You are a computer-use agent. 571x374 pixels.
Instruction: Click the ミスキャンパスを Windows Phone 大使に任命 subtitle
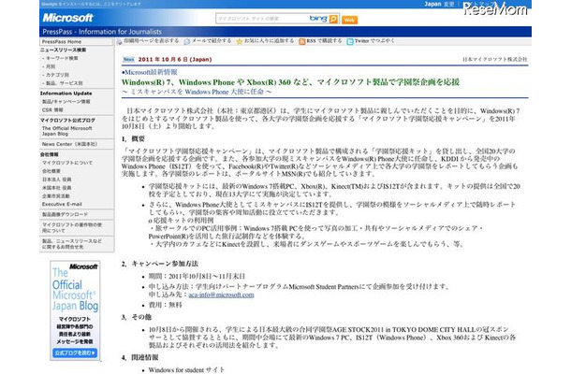point(197,92)
